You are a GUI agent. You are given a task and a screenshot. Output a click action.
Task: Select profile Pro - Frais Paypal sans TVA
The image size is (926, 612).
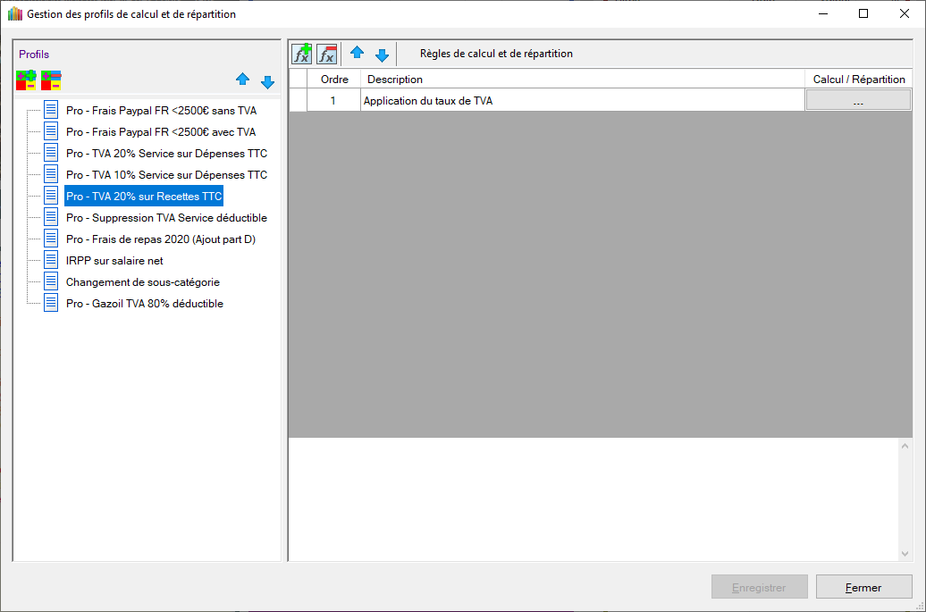161,111
